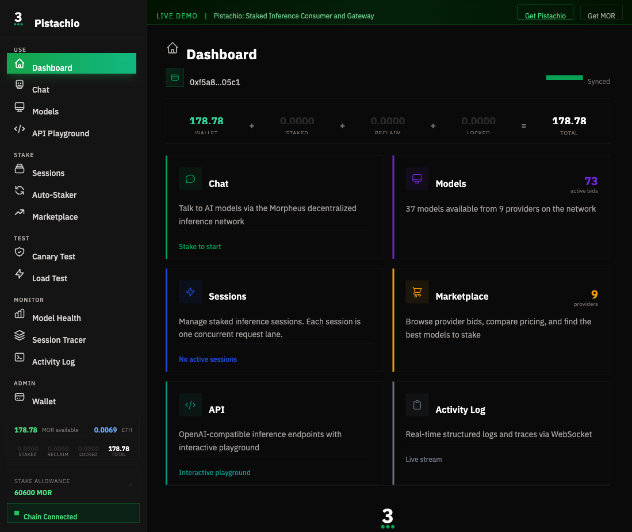Click the Wallet card icon in sidebar
The width and height of the screenshot is (632, 532).
pos(20,397)
